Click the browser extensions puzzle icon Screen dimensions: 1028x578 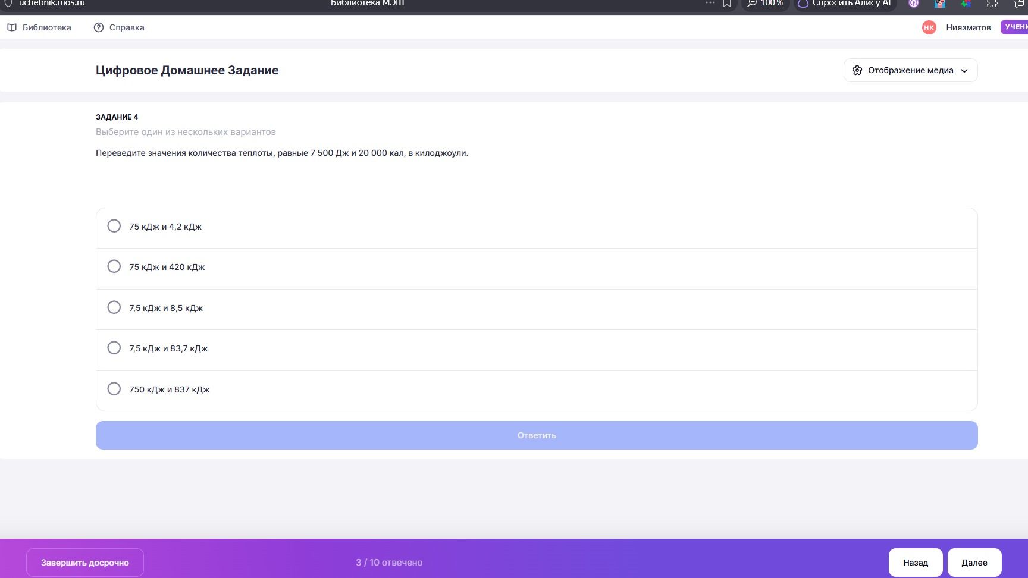[992, 3]
